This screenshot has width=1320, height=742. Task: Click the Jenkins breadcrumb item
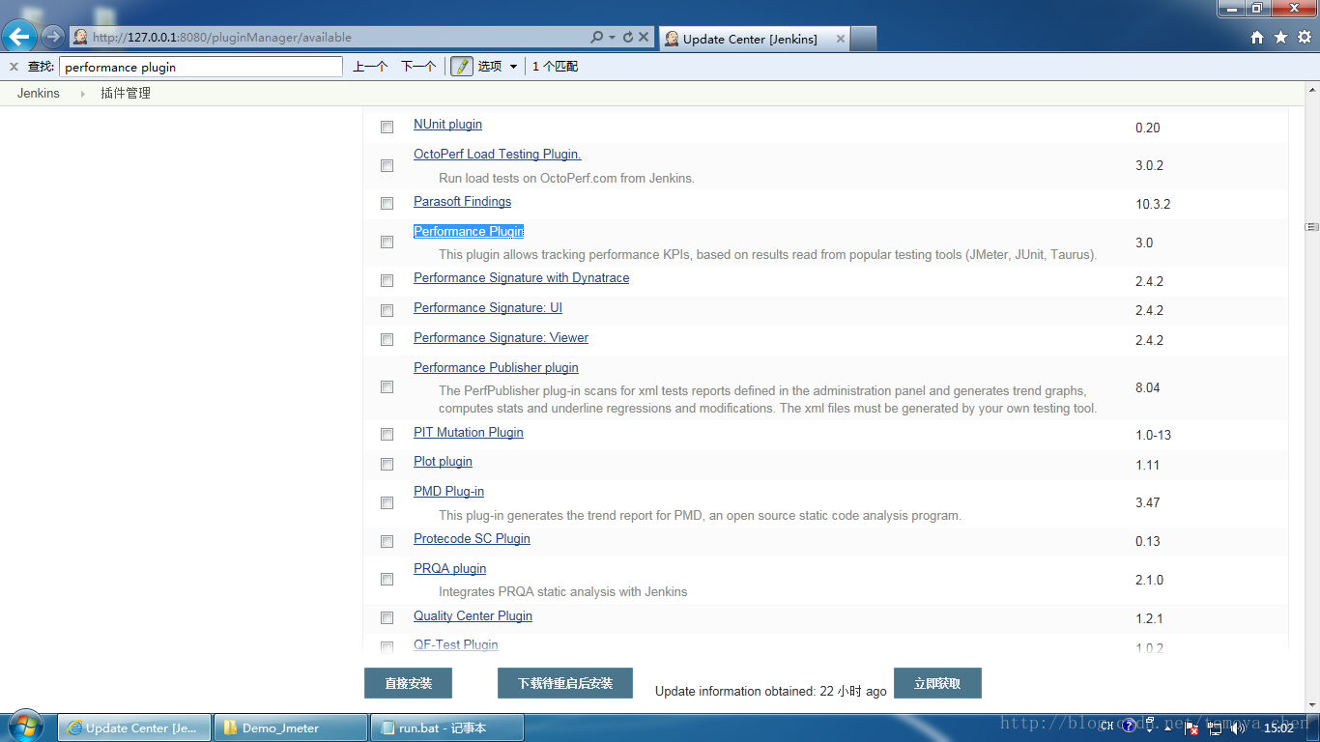click(x=39, y=94)
